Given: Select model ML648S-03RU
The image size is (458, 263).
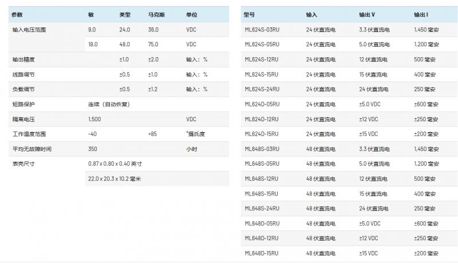Looking at the screenshot, I should [x=262, y=149].
